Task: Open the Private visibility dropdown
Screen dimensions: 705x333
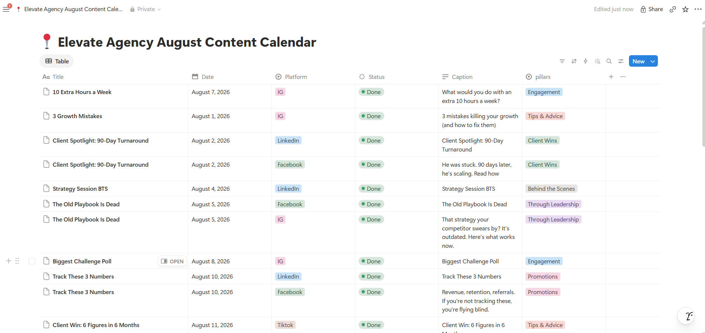Action: [145, 9]
